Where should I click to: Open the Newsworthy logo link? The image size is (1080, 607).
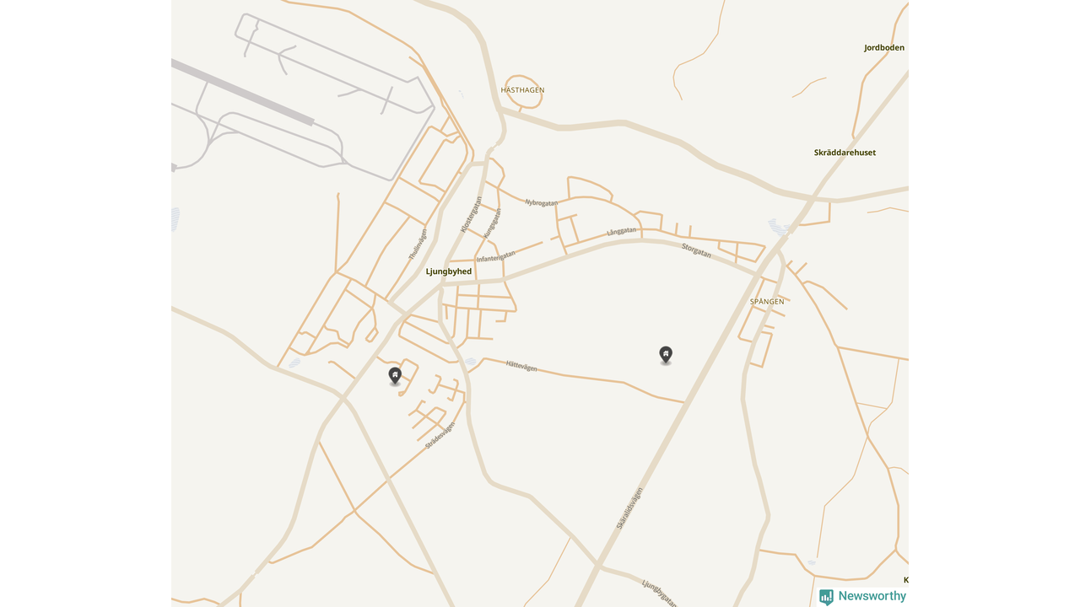coord(862,597)
